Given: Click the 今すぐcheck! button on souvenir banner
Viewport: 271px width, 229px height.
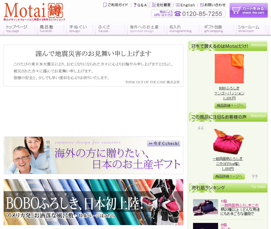Looking at the screenshot, I should tap(163, 143).
